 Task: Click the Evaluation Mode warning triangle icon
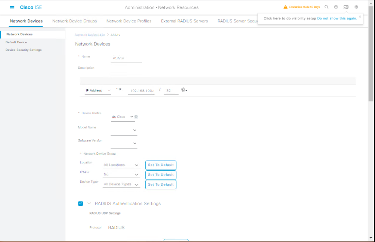(x=285, y=7)
